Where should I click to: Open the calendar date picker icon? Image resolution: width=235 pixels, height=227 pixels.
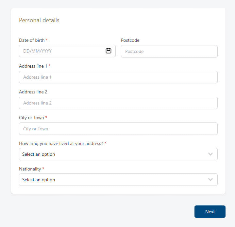click(109, 51)
